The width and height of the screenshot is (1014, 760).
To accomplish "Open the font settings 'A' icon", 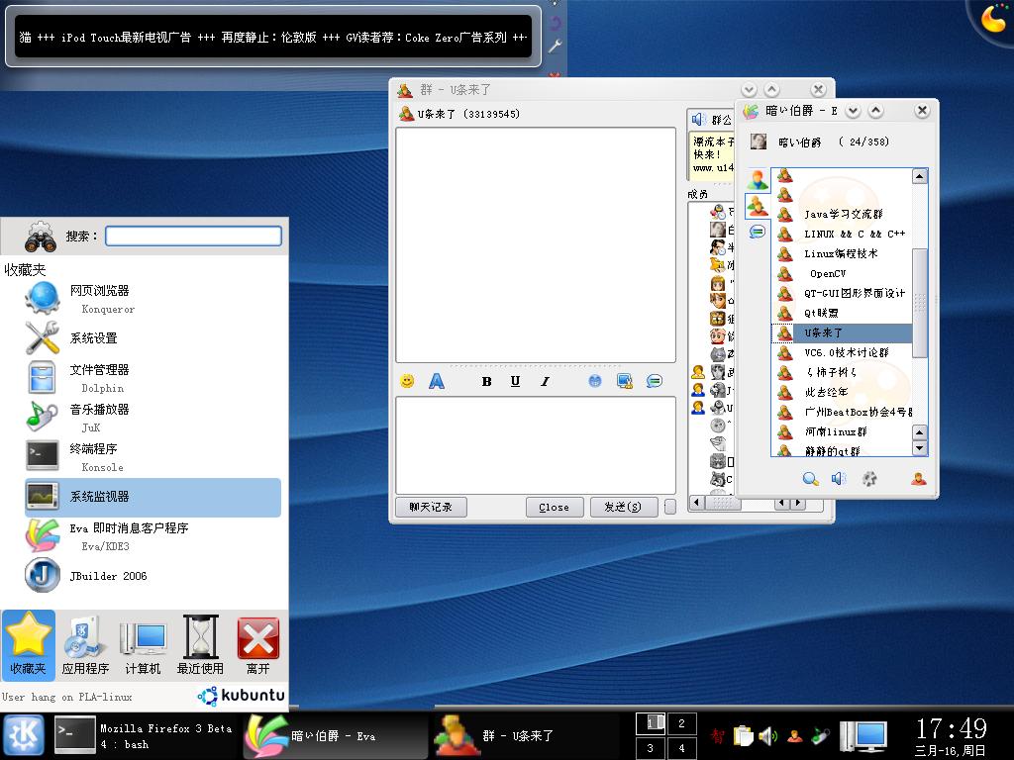I will click(436, 381).
